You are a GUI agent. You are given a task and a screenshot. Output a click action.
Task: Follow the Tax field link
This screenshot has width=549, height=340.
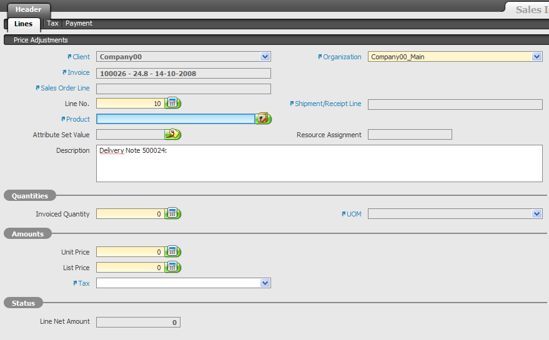point(84,283)
